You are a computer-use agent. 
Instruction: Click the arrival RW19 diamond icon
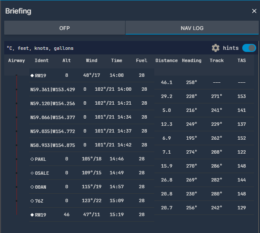[32, 215]
